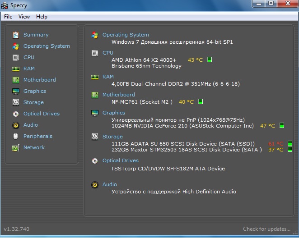Click the Optical Drives disc icon in summary panel
299x238 pixels.
pyautogui.click(x=95, y=161)
